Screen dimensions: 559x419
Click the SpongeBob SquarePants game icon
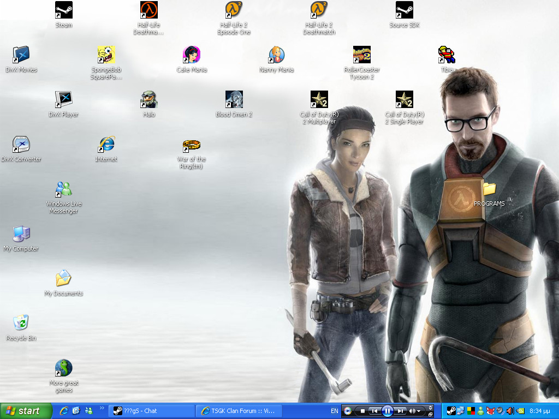pyautogui.click(x=106, y=55)
